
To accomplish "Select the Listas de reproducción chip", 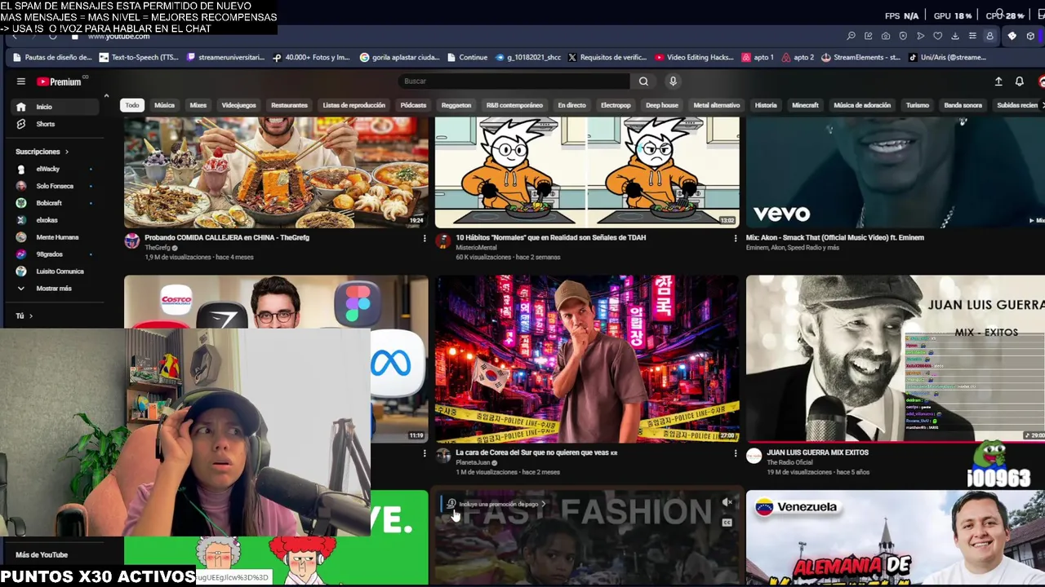I will pyautogui.click(x=354, y=105).
